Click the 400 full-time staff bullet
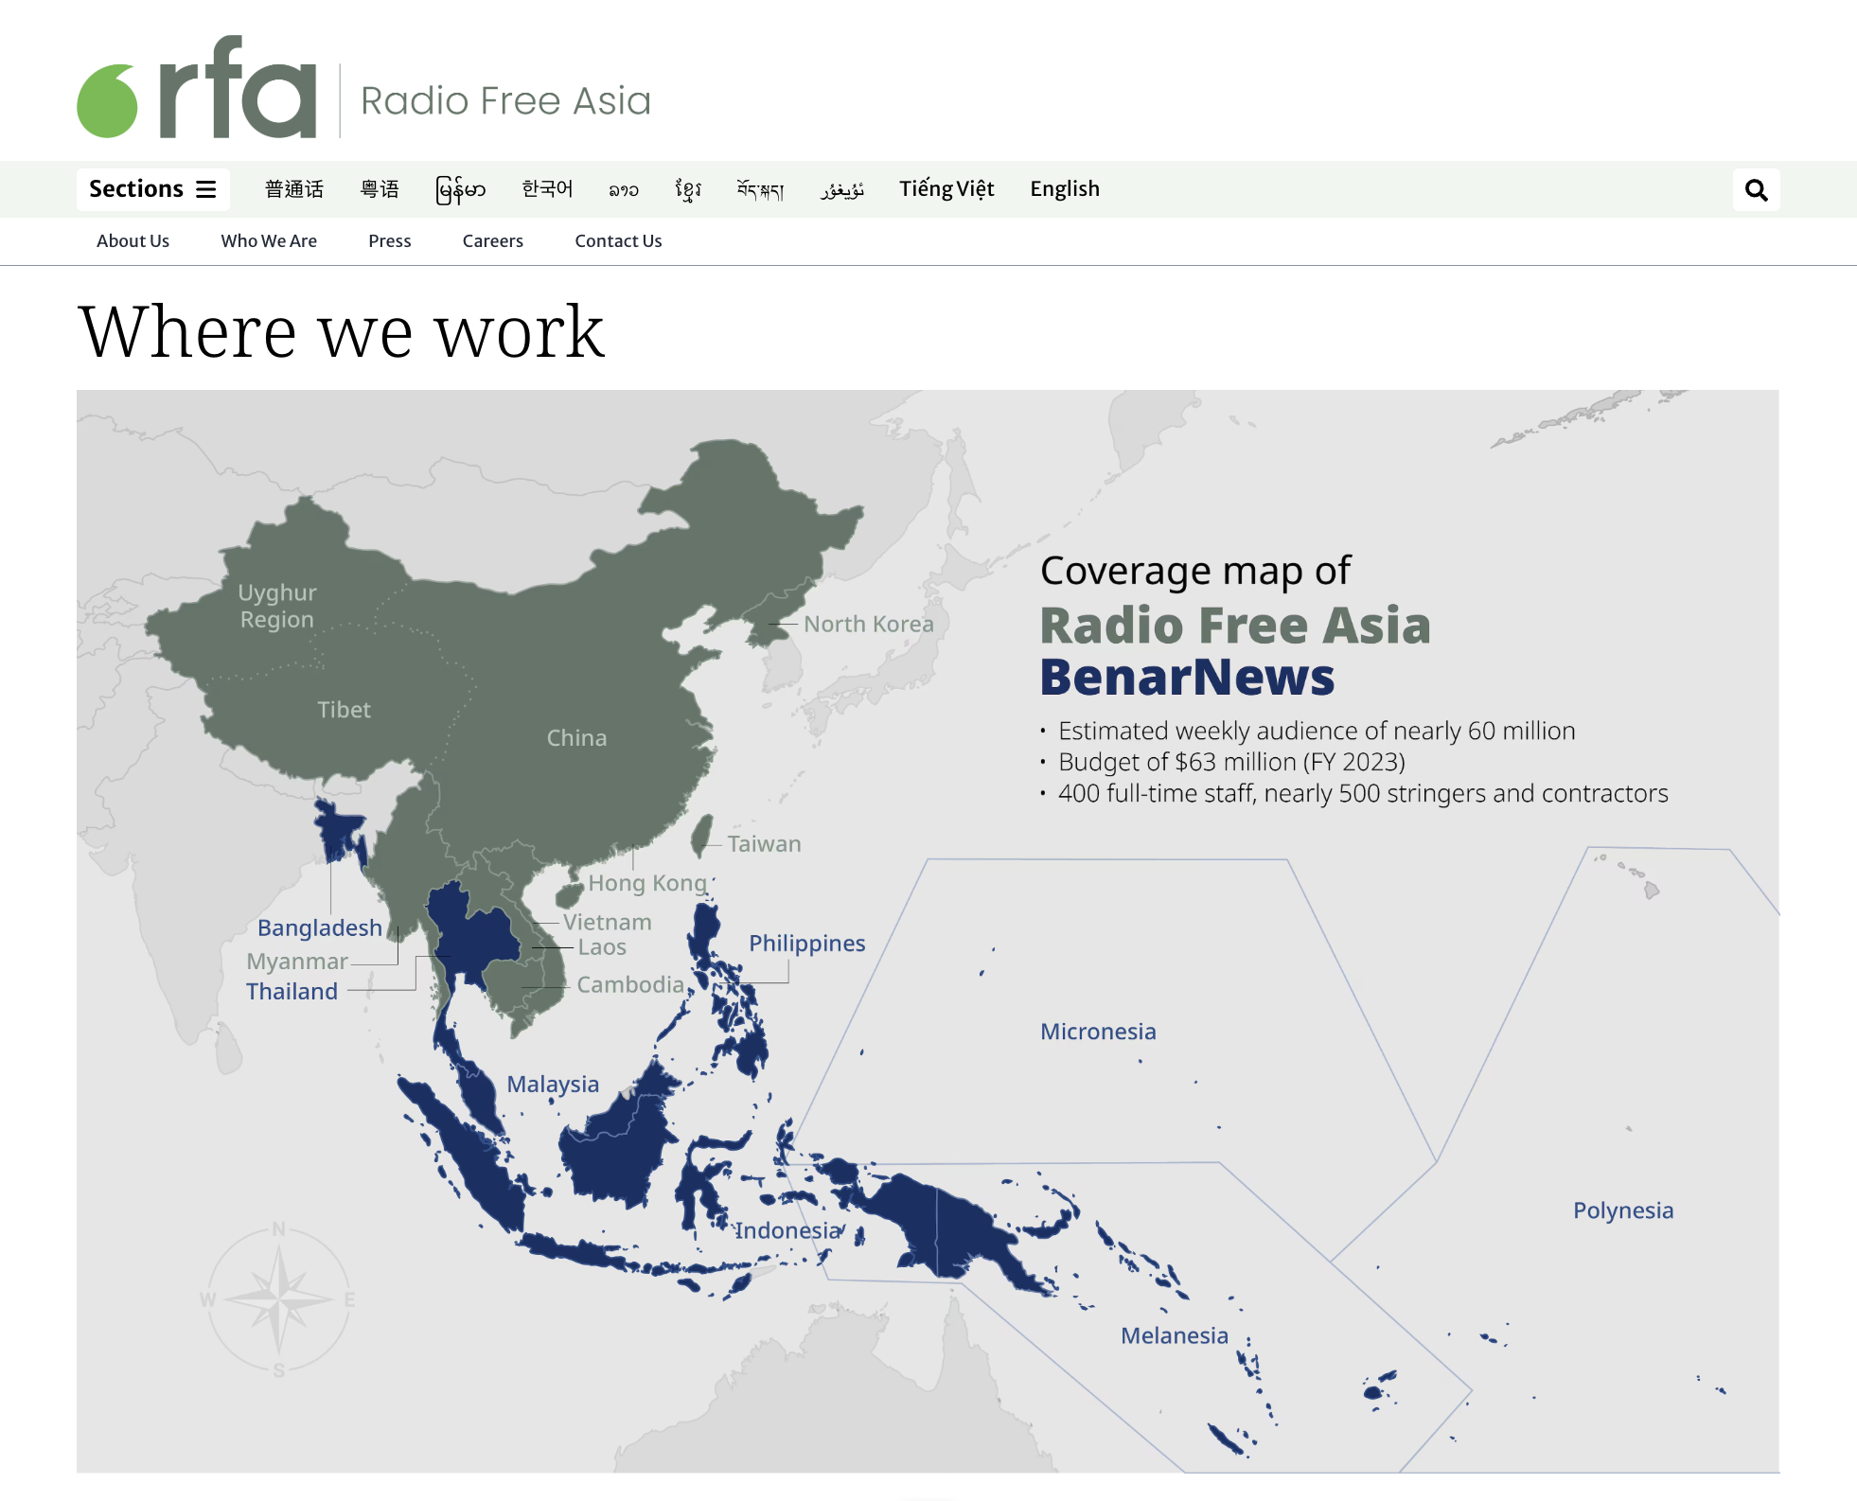This screenshot has height=1501, width=1857. (1363, 794)
